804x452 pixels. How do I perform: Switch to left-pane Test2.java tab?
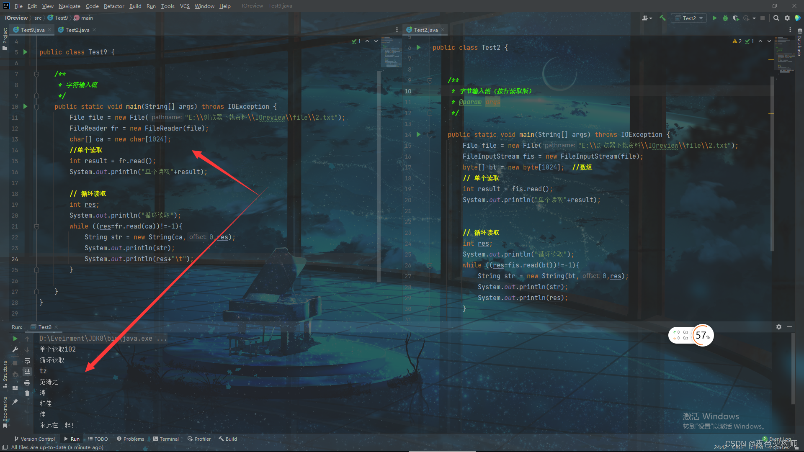tap(77, 30)
